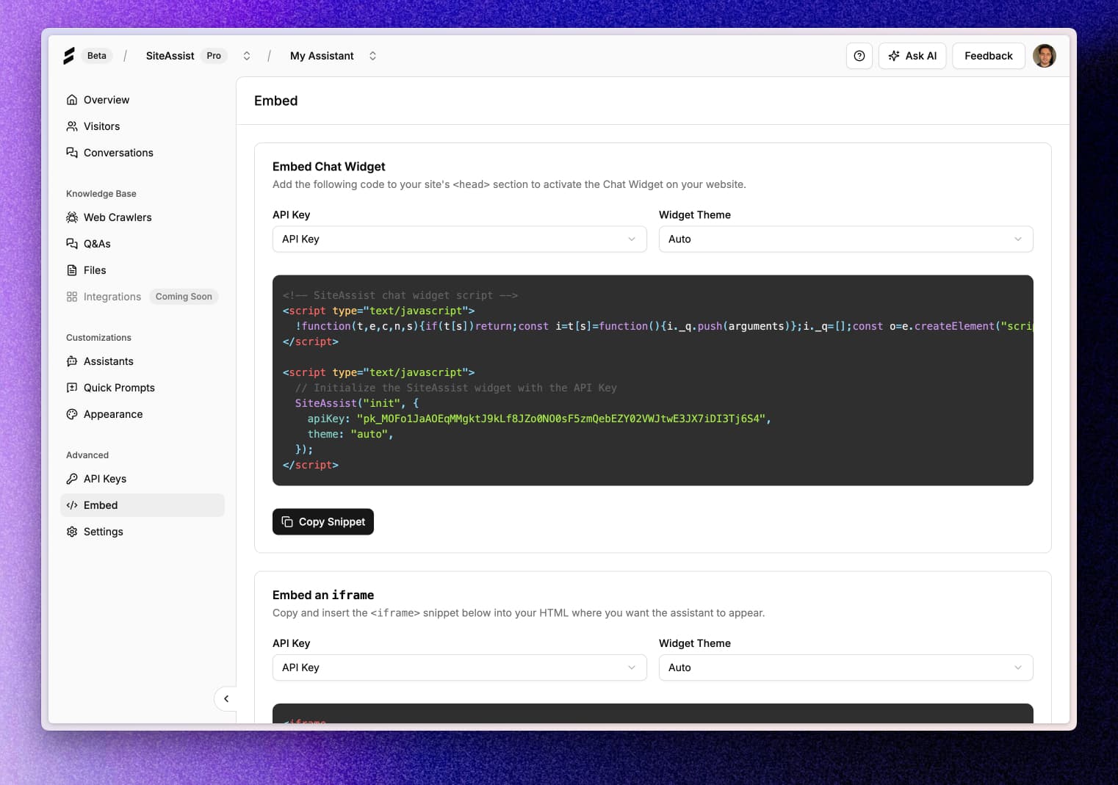
Task: Open Appearance via its palette icon
Action: (72, 413)
